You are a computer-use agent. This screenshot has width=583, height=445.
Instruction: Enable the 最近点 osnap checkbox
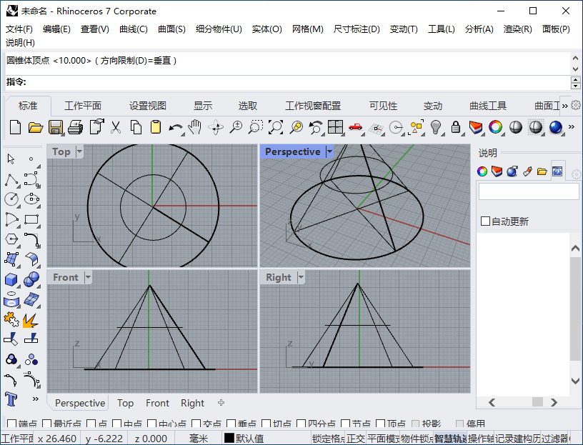click(47, 424)
